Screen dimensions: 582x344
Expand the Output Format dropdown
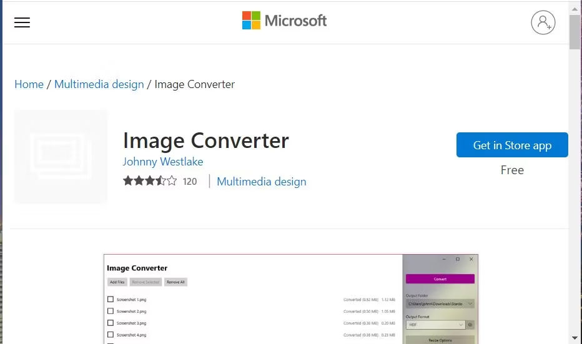click(x=435, y=325)
